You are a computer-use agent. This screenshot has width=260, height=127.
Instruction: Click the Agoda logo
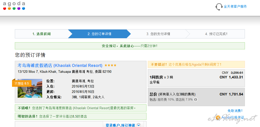[14, 6]
